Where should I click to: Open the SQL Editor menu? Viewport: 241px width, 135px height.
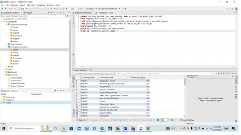[31, 5]
